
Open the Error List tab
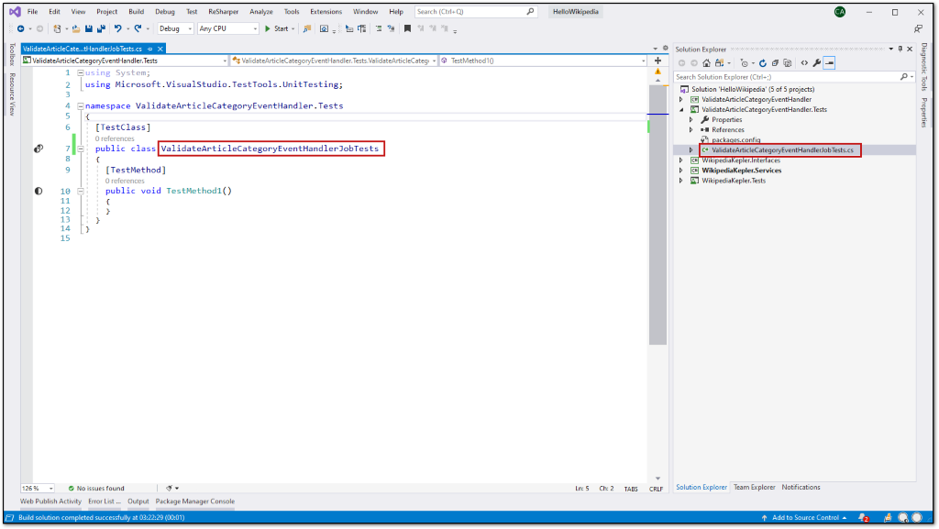tap(105, 501)
